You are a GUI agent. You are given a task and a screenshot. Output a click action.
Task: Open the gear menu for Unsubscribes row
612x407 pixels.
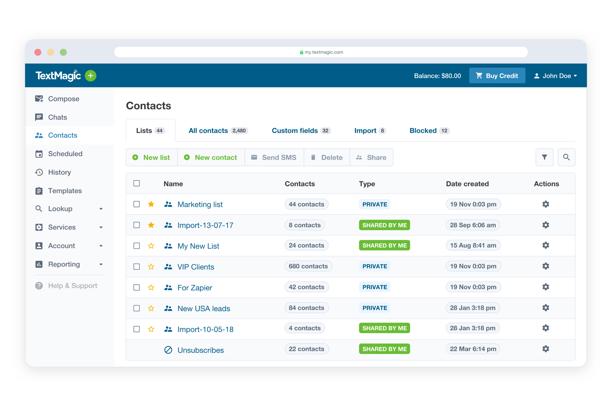tap(546, 349)
